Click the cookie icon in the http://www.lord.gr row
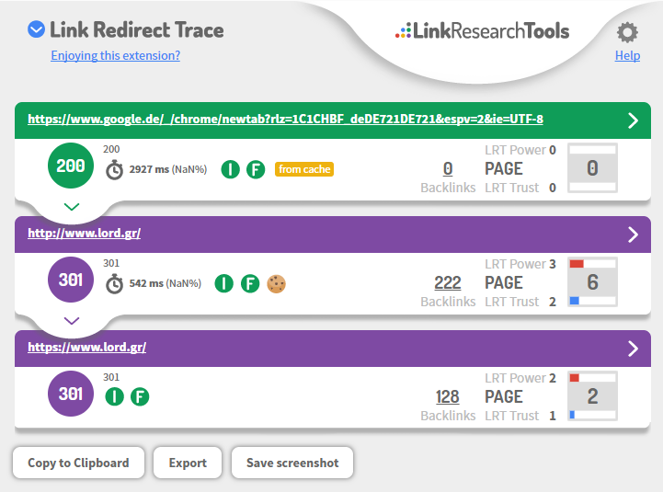The image size is (663, 492). click(x=276, y=283)
